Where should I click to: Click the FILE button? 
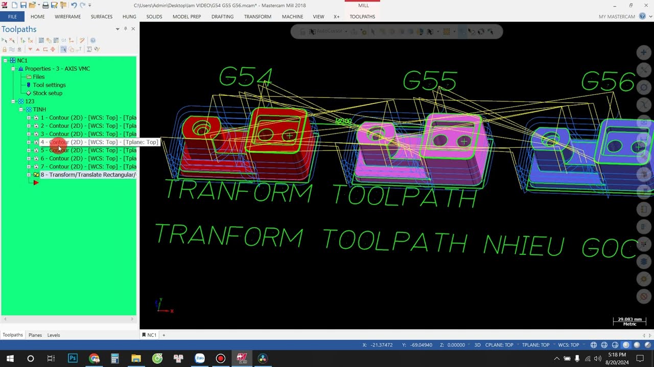point(12,16)
